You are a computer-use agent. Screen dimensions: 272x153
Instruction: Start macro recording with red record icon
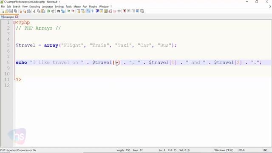click(x=125, y=11)
